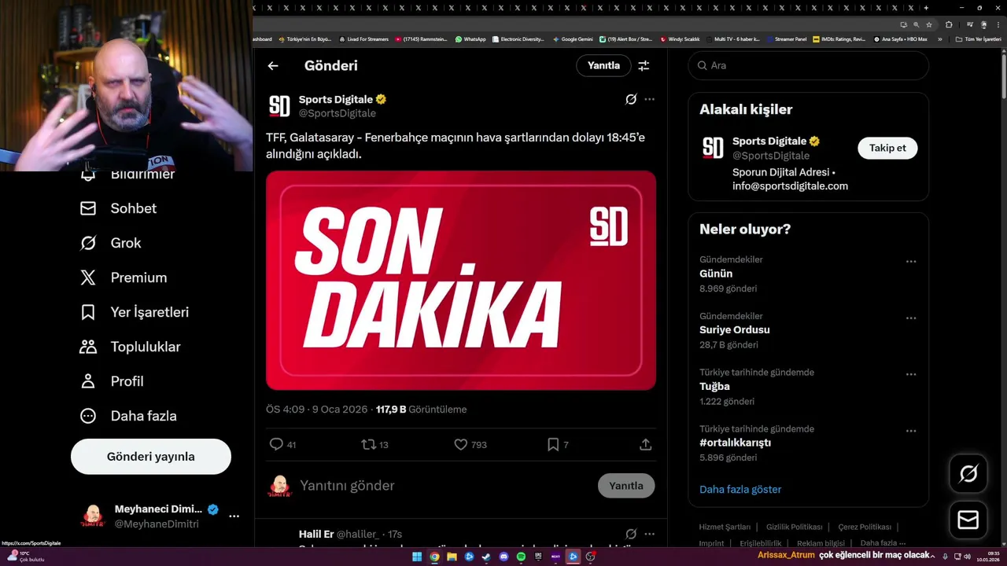Open the Sports Digitale profile picture on the tweet
This screenshot has height=566, width=1007.
(279, 106)
